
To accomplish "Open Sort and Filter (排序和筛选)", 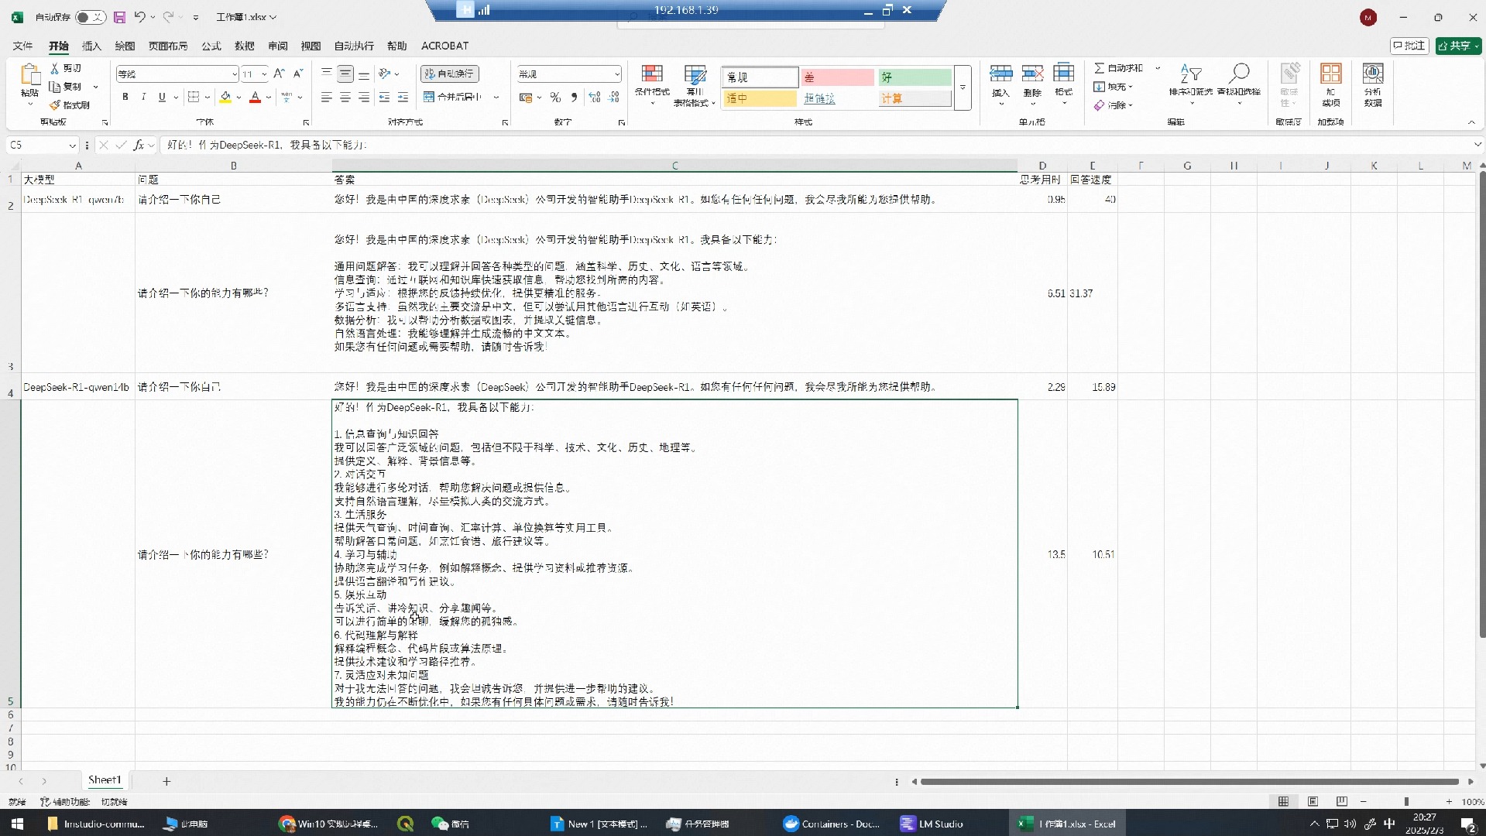I will click(1191, 84).
